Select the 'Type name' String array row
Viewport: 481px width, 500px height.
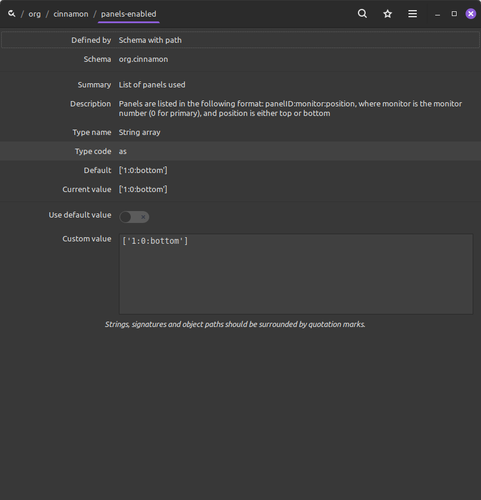[x=240, y=132]
